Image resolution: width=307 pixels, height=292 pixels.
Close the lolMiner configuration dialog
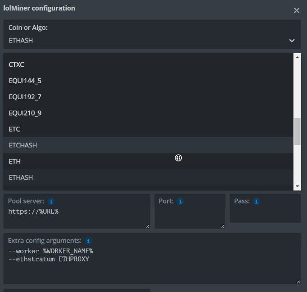(296, 10)
